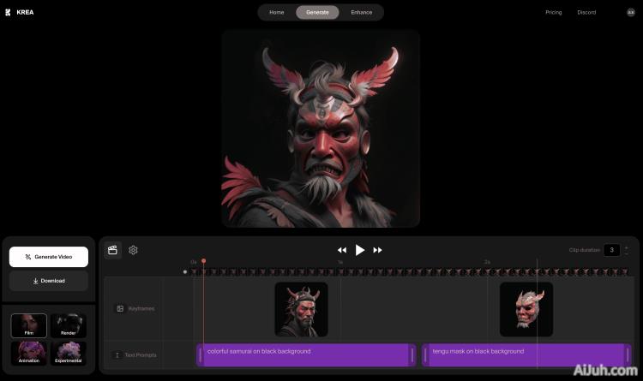Screen dimensions: 643x381
Task: Select the Render style preset
Action: (x=68, y=325)
